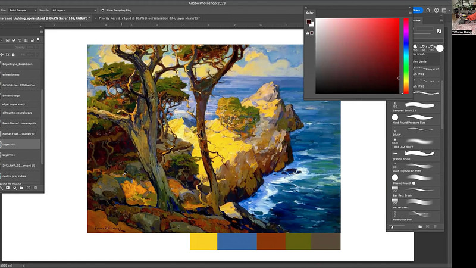Image resolution: width=476 pixels, height=268 pixels.
Task: Create new brush group folder icon
Action: tap(420, 226)
